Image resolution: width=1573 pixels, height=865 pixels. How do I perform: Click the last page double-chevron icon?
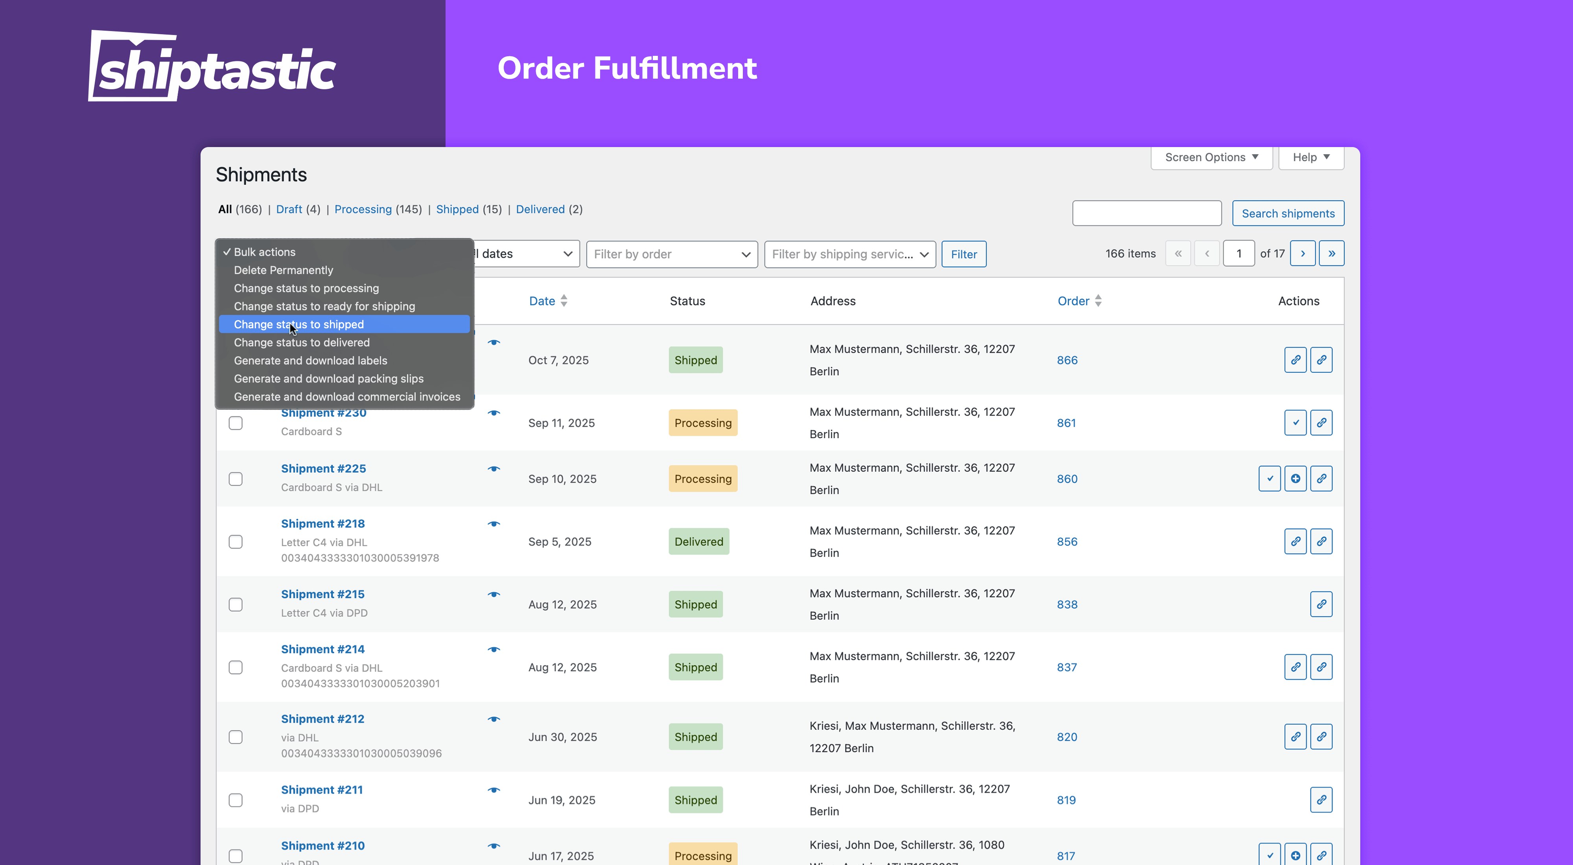1332,253
